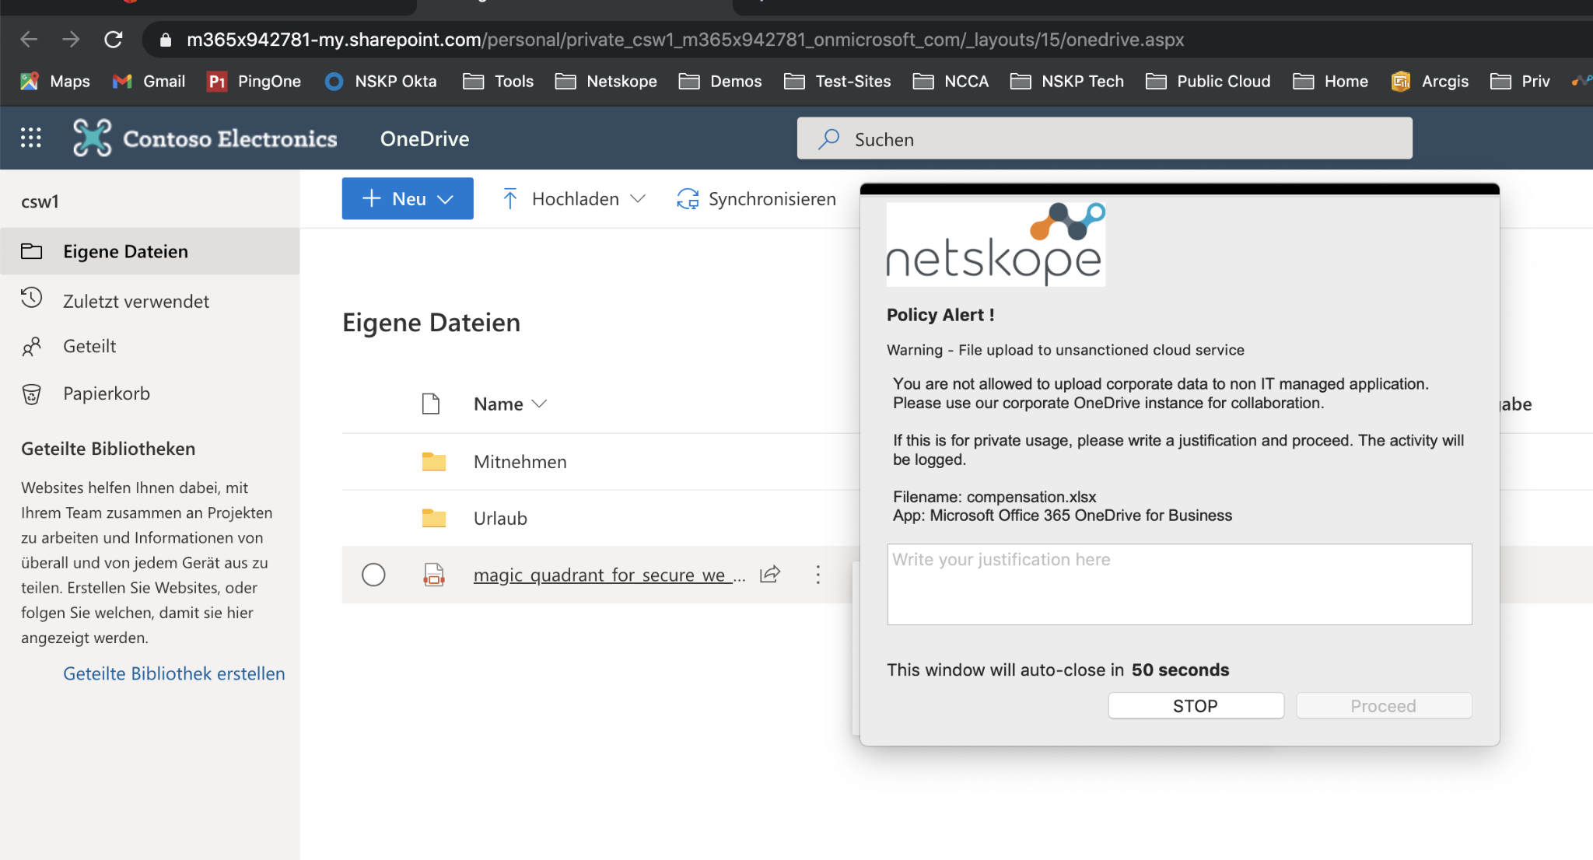Click the Synchronisieren sync icon

pyautogui.click(x=688, y=199)
